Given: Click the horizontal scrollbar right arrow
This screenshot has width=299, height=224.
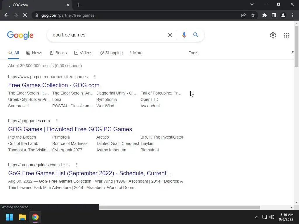Looking at the screenshot, I should click(x=292, y=207).
